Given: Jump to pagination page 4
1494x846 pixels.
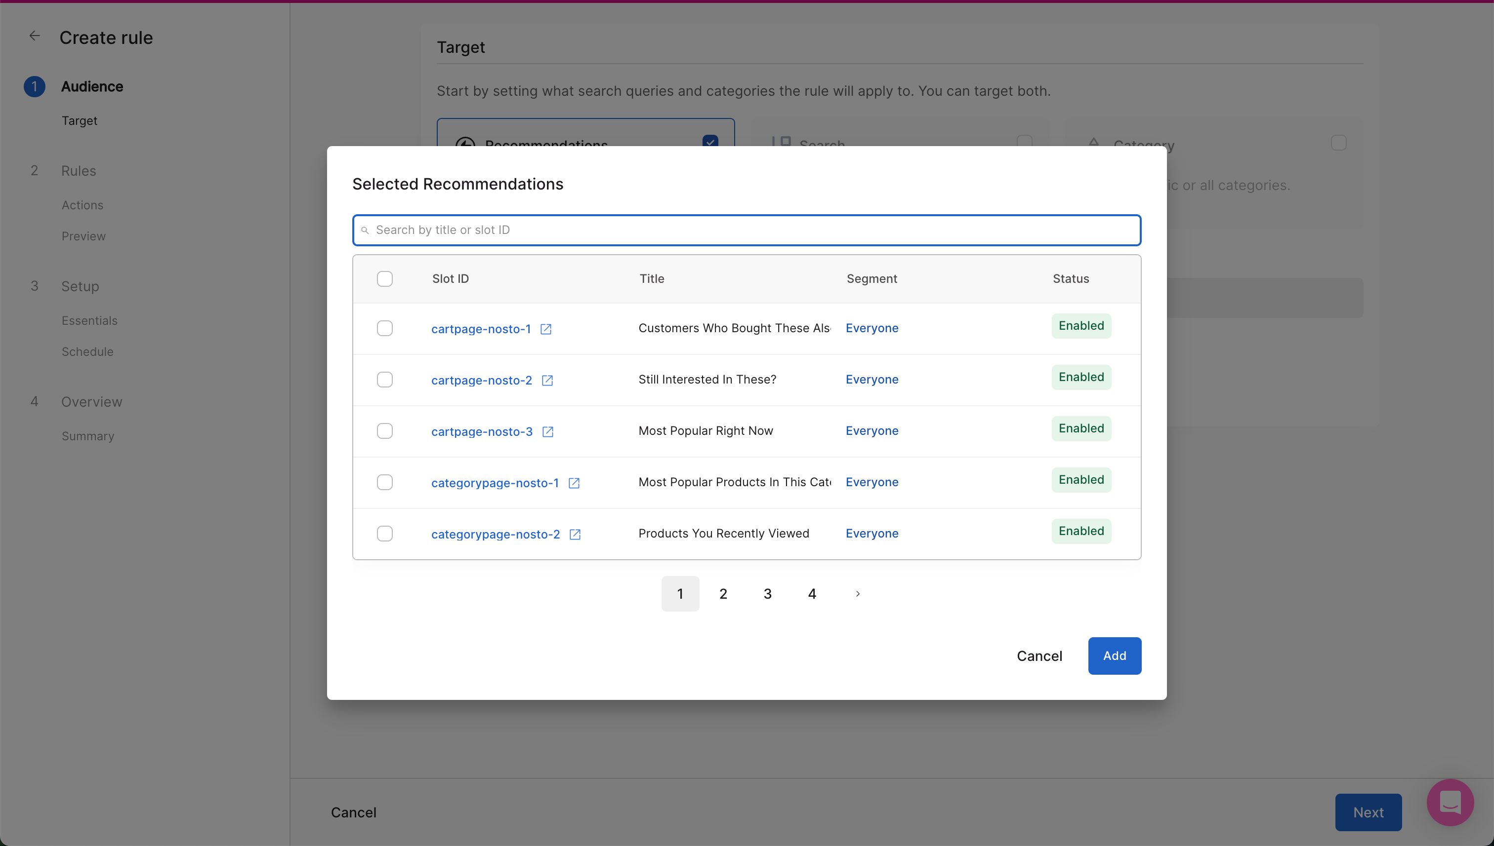Looking at the screenshot, I should click(812, 594).
